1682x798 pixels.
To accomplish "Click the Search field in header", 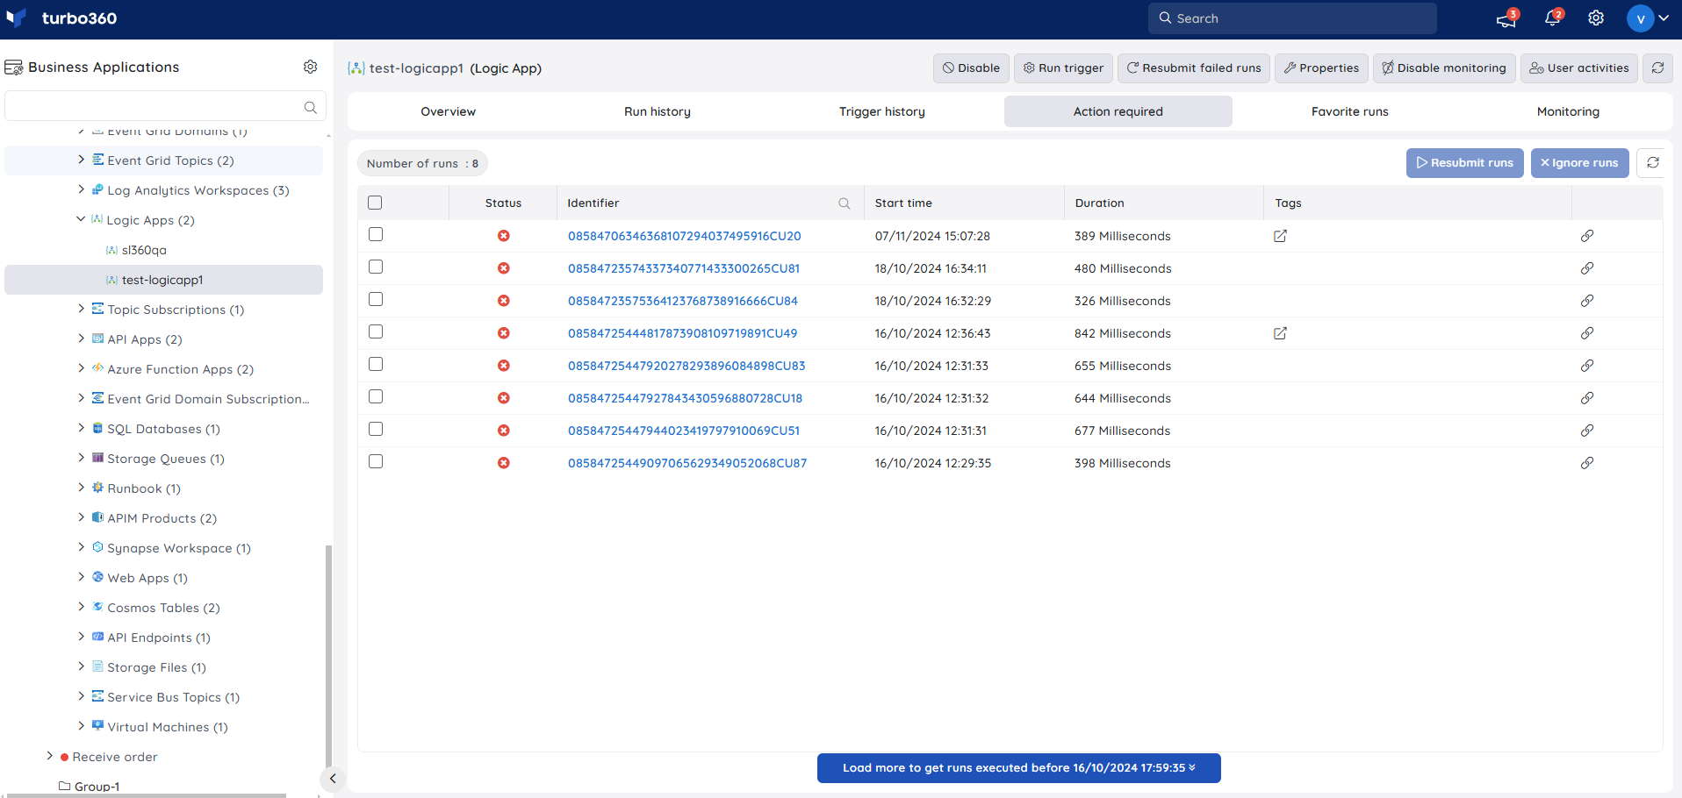I will coord(1292,18).
